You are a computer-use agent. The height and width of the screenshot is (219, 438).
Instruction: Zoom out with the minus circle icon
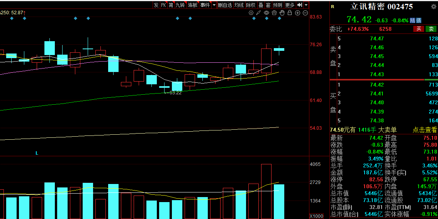coord(305,13)
